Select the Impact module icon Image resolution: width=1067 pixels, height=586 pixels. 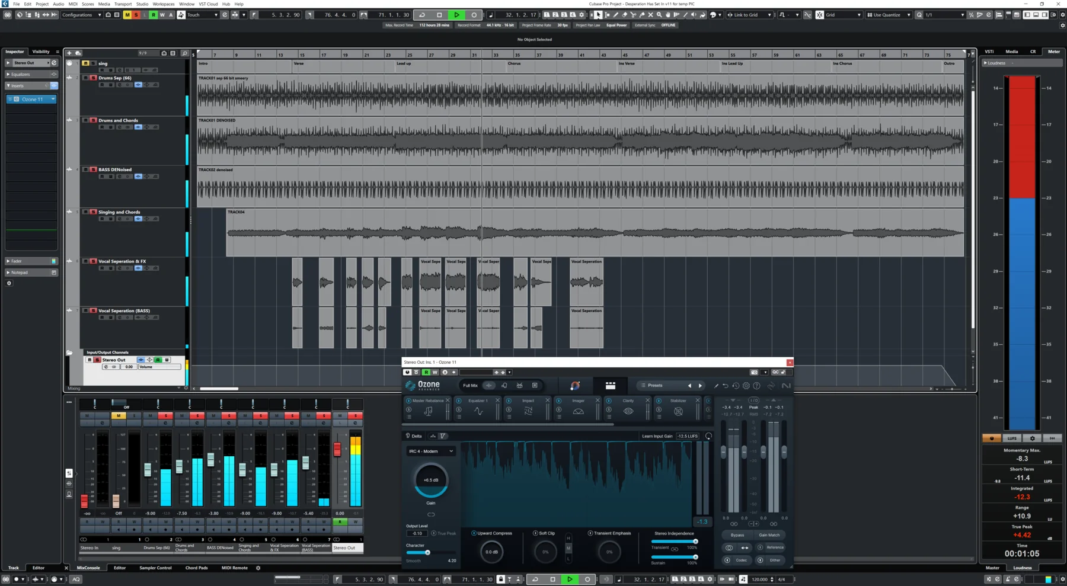click(x=528, y=411)
